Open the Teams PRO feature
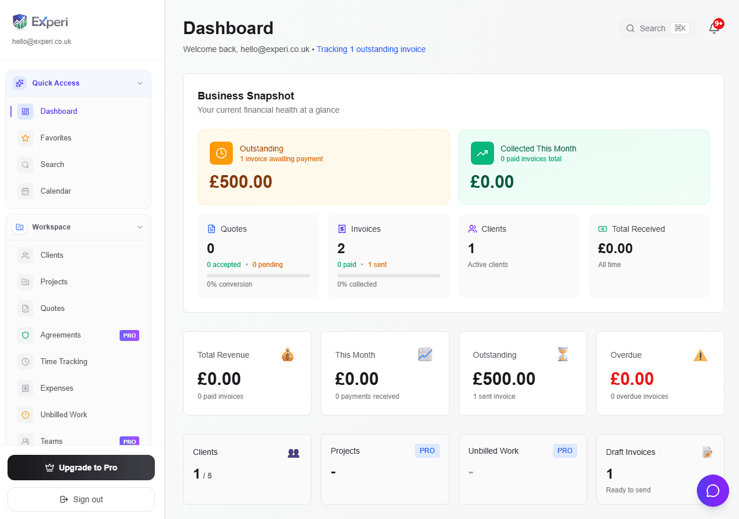The width and height of the screenshot is (739, 519). tap(52, 441)
